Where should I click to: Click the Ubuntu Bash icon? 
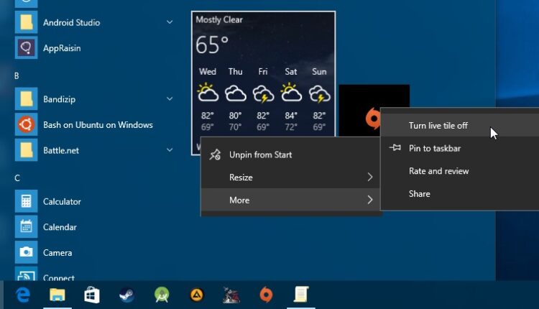26,124
